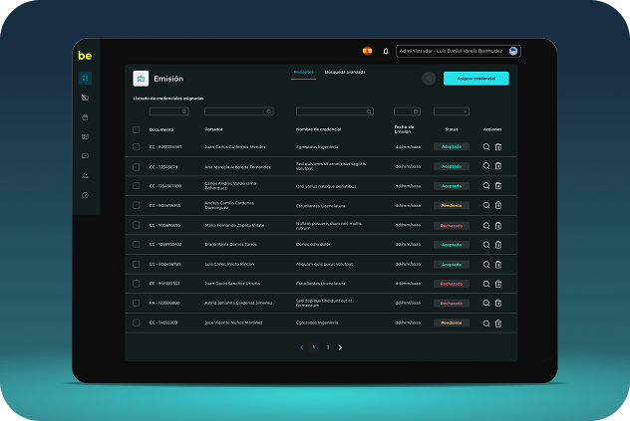
Task: Click the round gray icon beside Asignar credencial
Action: click(429, 79)
